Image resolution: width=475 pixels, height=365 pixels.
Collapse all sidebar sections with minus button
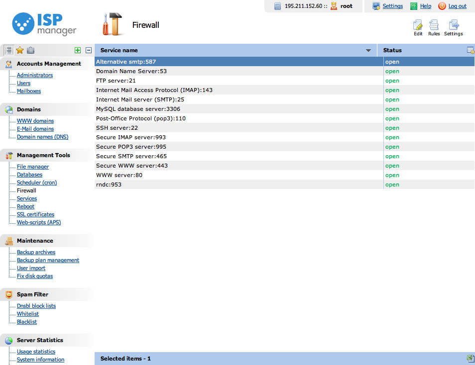pyautogui.click(x=89, y=50)
